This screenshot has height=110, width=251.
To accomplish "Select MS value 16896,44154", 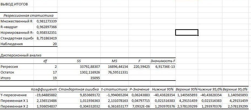I will pos(114,67).
